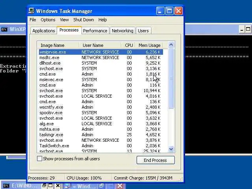Sort by Image Name column header
The height and width of the screenshot is (189, 252).
pos(58,45)
